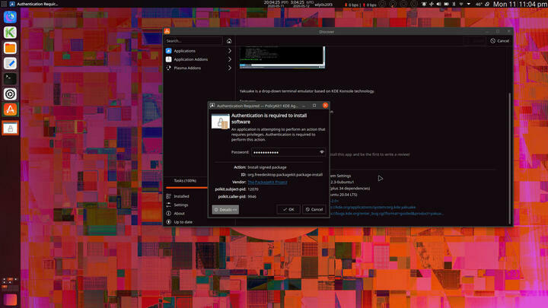548x308 pixels.
Task: Click the Bluetooth icon in system tray
Action: coord(454,5)
